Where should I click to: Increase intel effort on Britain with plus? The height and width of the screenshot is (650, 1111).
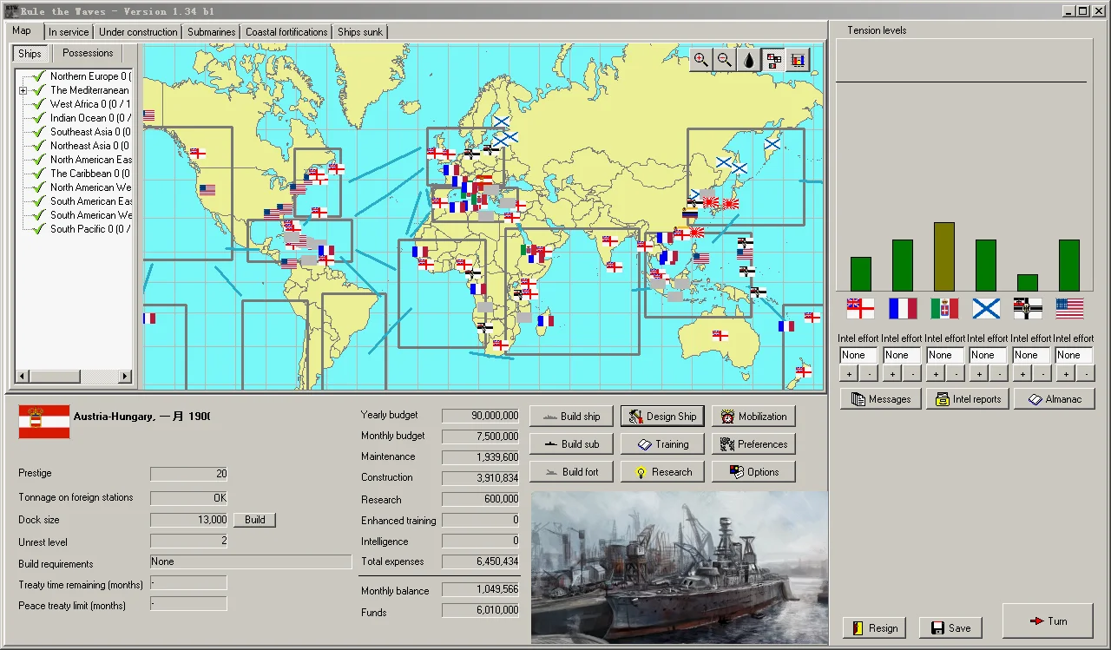coord(849,374)
